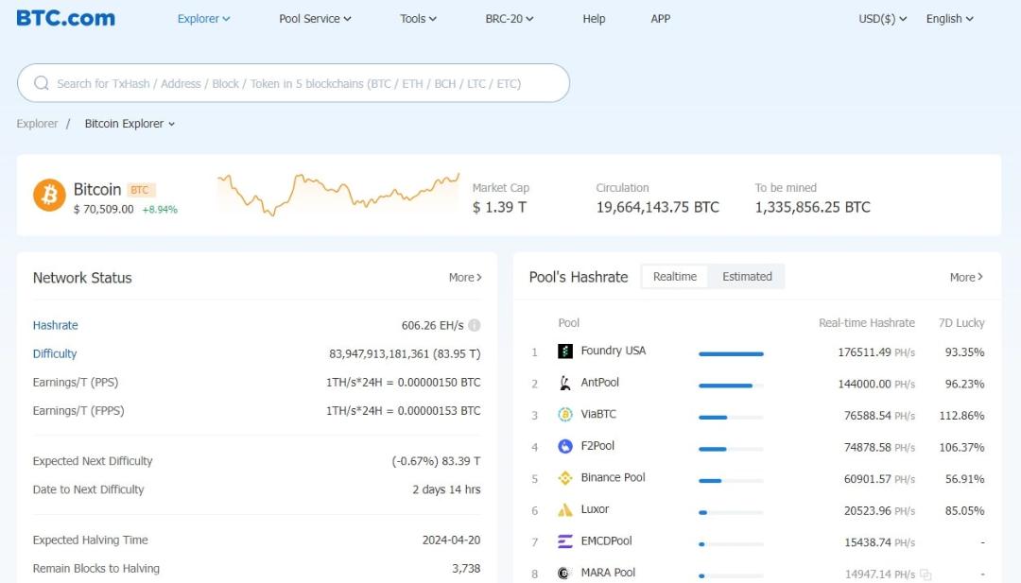Open the F2Pool pool name
The height and width of the screenshot is (583, 1021).
pos(597,446)
